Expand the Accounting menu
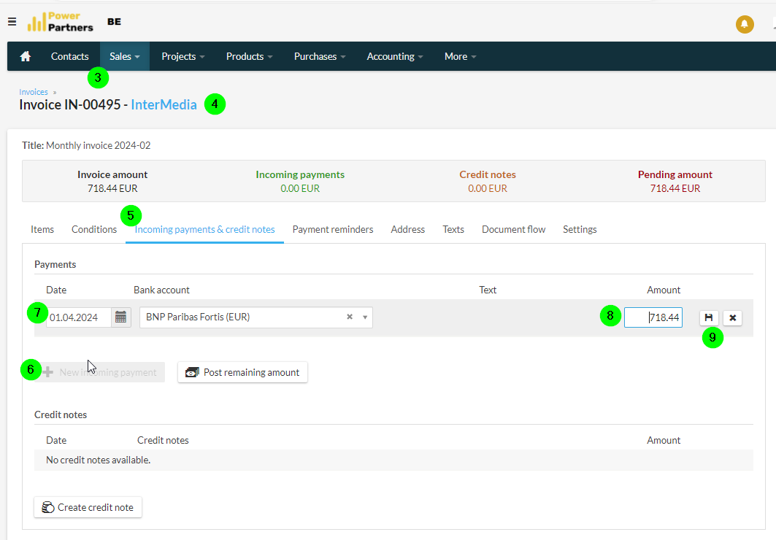This screenshot has height=540, width=776. tap(395, 56)
